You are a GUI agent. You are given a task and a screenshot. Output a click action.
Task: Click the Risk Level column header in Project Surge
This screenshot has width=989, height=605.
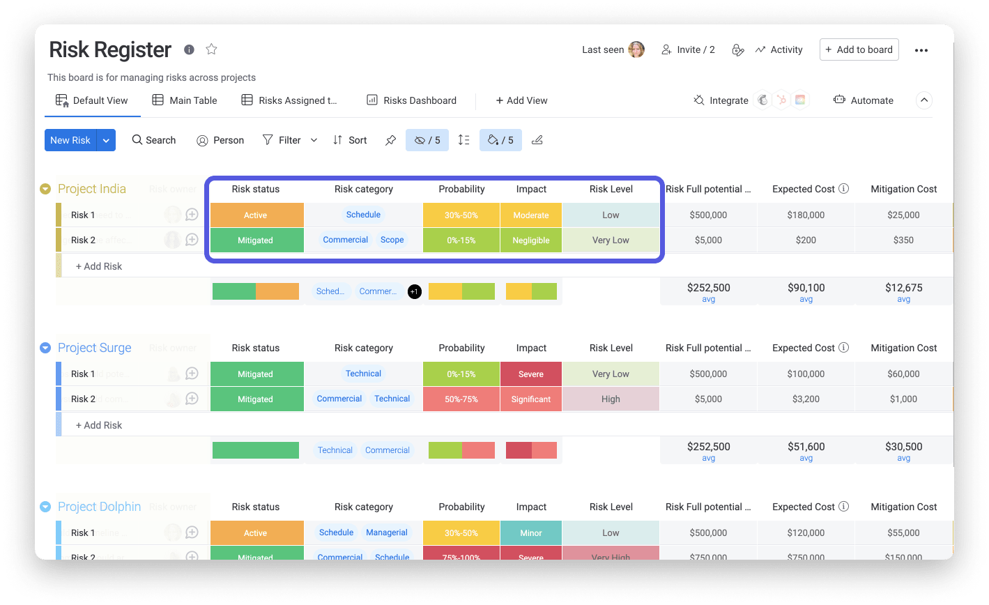611,348
